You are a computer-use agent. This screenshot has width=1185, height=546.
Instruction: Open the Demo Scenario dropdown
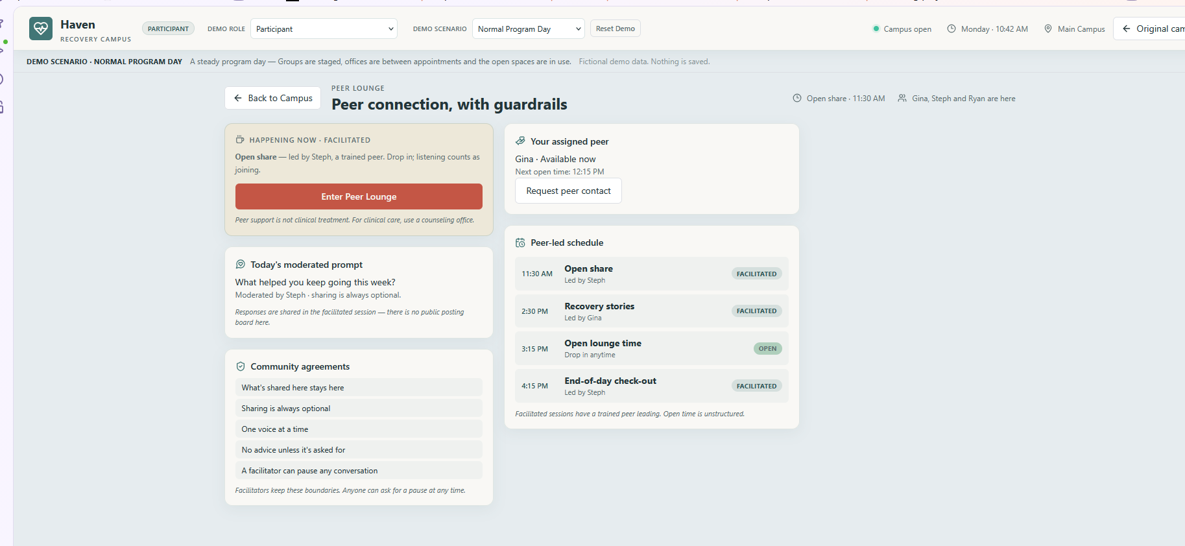tap(528, 29)
